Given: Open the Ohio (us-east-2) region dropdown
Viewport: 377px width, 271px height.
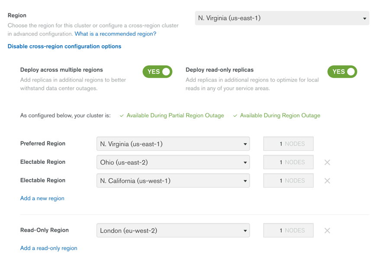Looking at the screenshot, I should click(173, 163).
